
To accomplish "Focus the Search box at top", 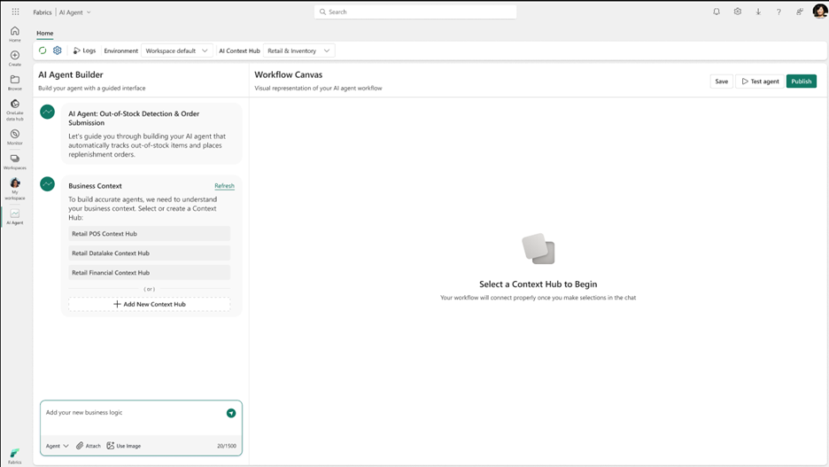I will (415, 12).
